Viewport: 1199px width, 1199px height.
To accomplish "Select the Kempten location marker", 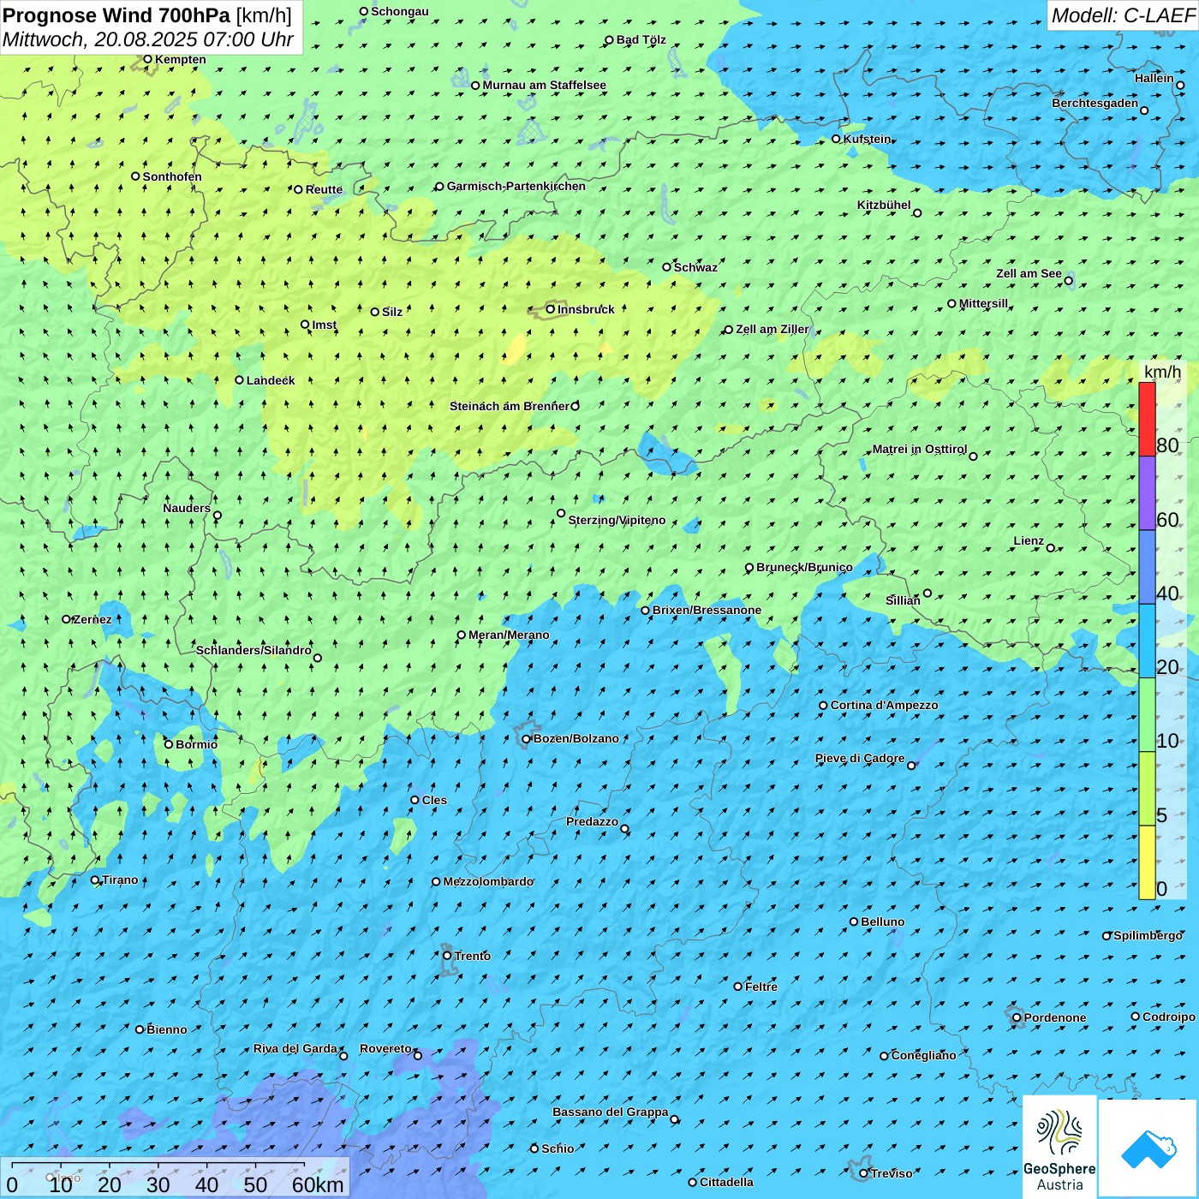I will [x=147, y=60].
